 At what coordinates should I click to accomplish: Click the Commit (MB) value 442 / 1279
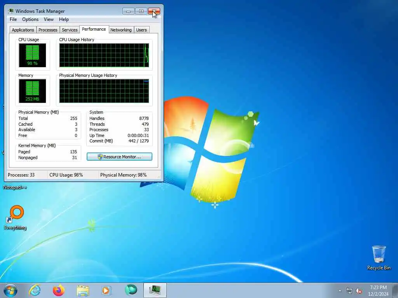(x=139, y=141)
